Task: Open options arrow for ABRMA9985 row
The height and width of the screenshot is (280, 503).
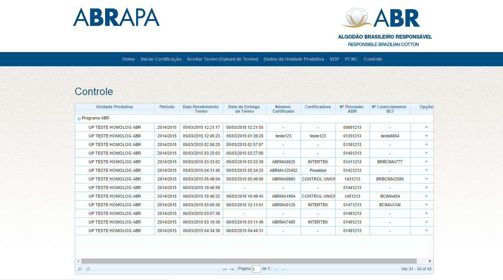Action: pos(426,179)
